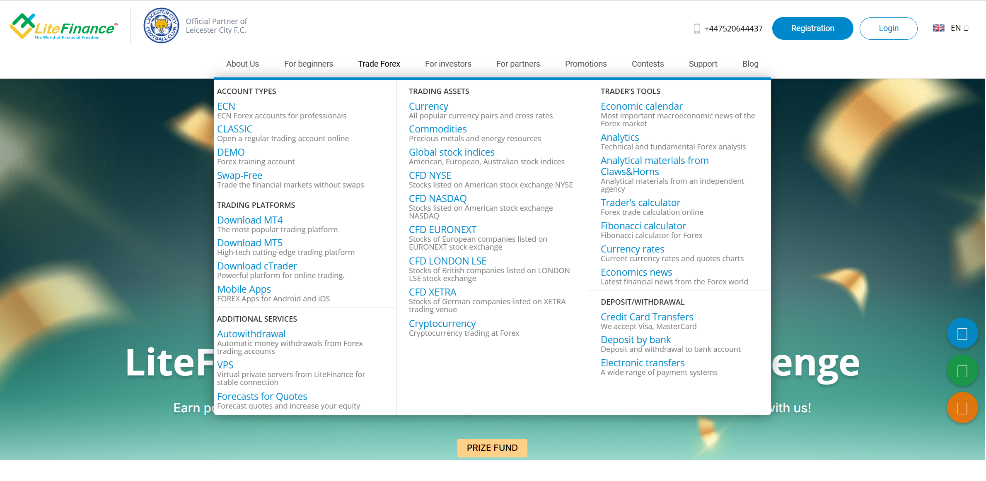Click the Leicester City Football Club crest

pyautogui.click(x=161, y=25)
